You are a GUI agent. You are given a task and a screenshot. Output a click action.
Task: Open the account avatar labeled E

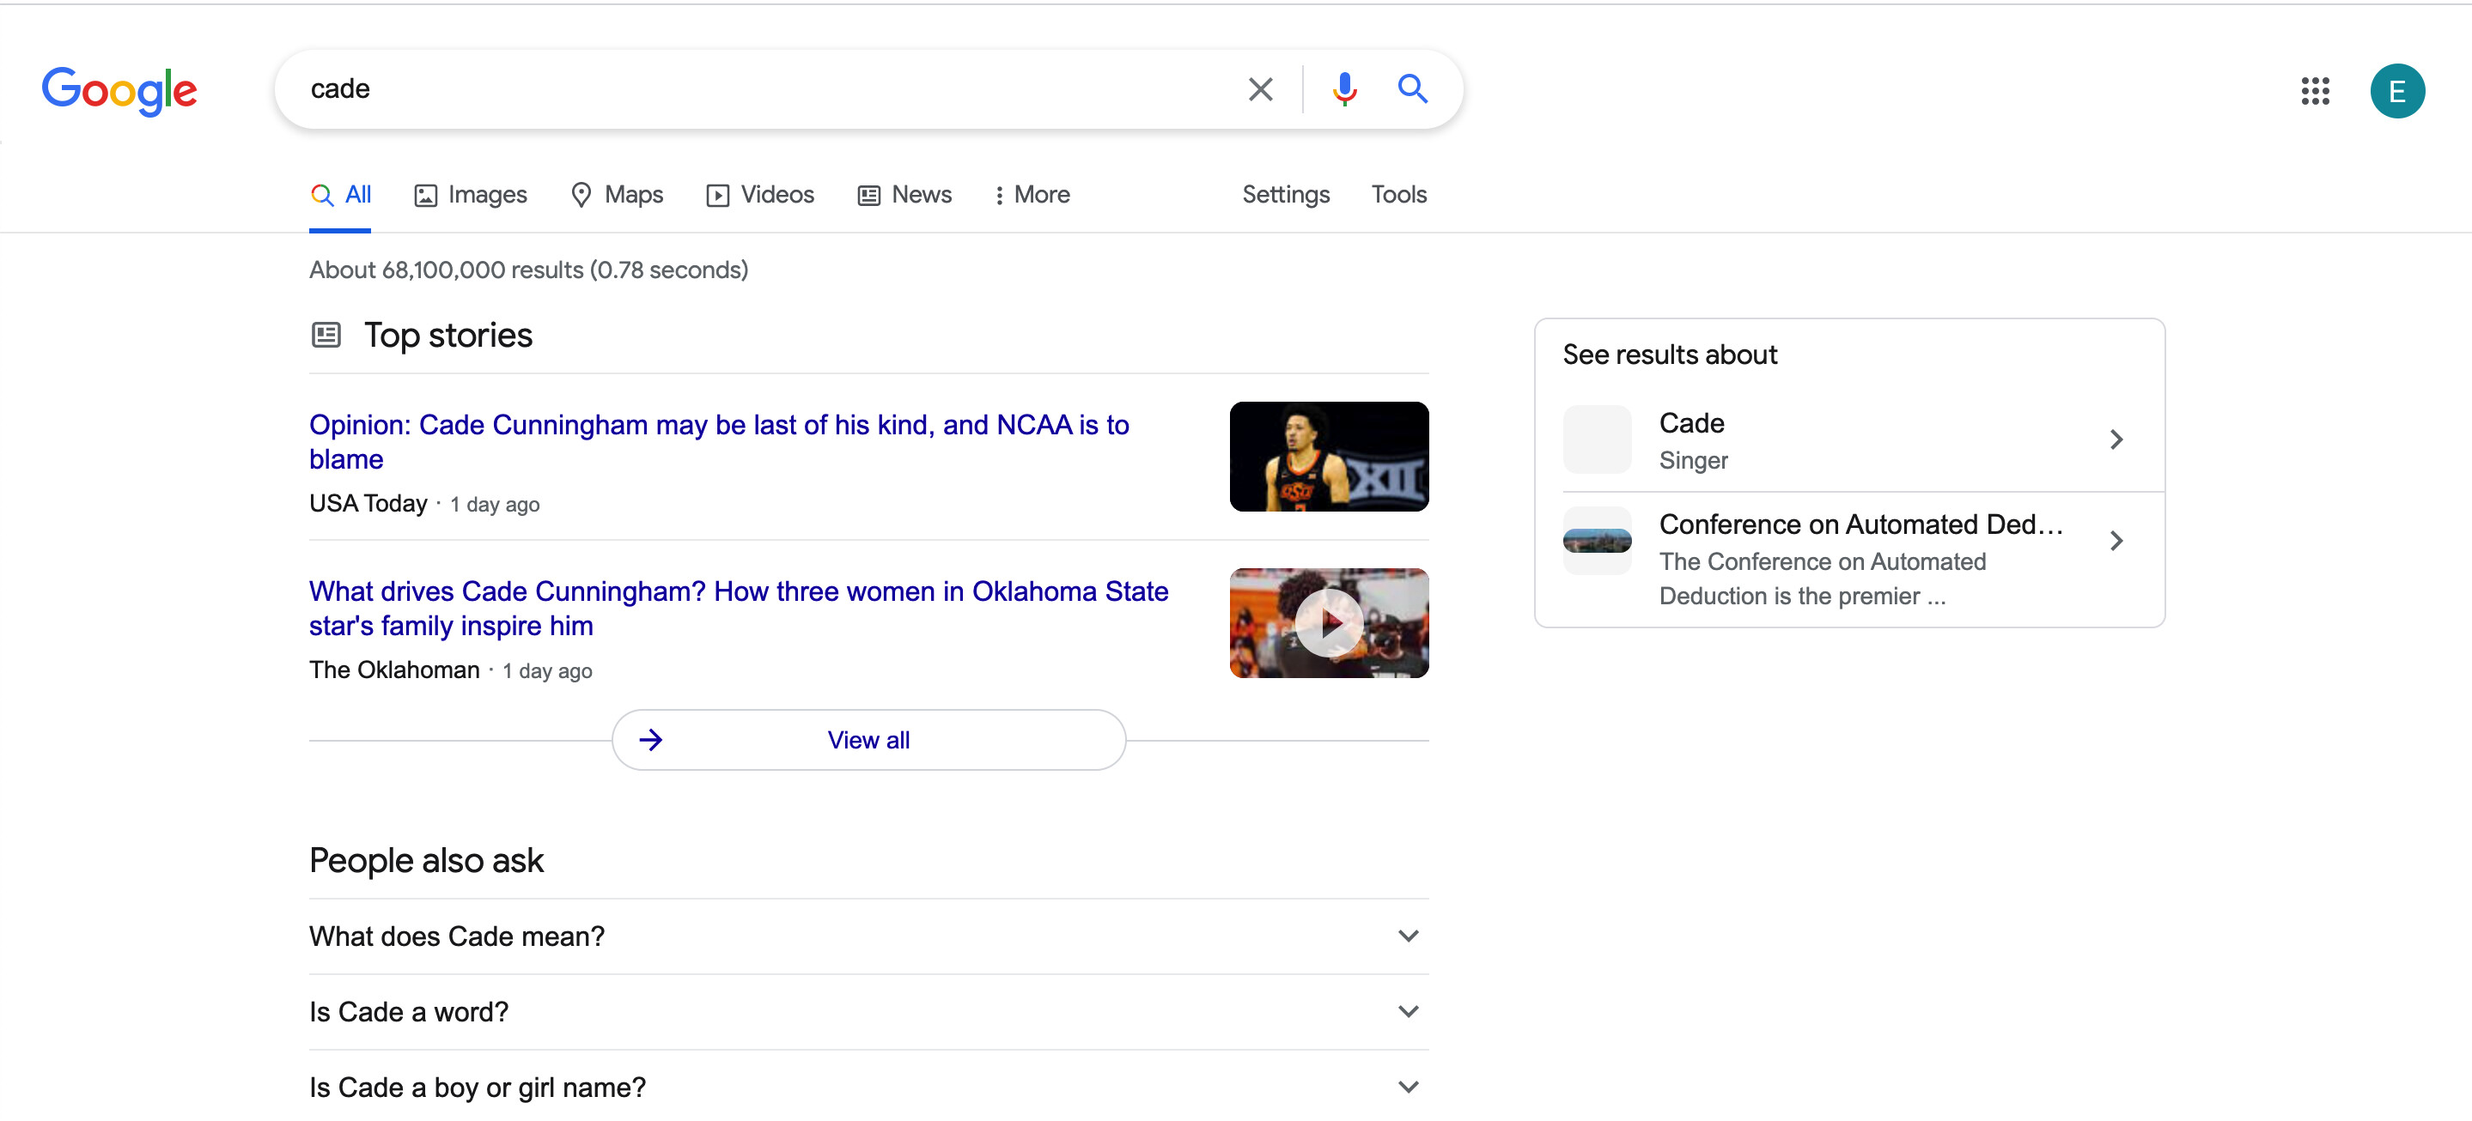2396,91
